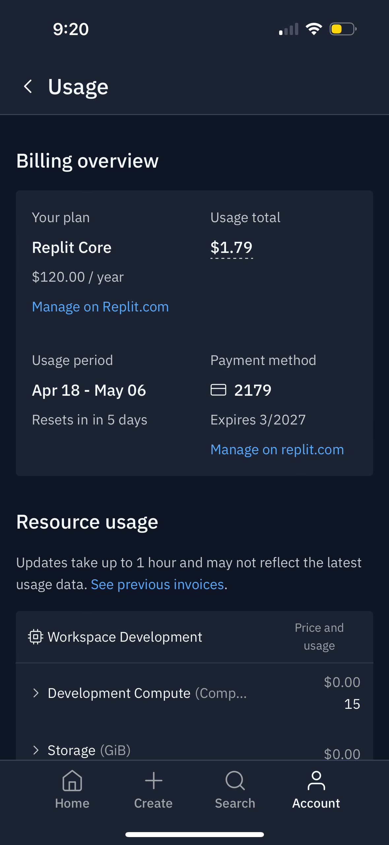Tap the Apr 18 - May 06 period
389x845 pixels.
pos(89,390)
